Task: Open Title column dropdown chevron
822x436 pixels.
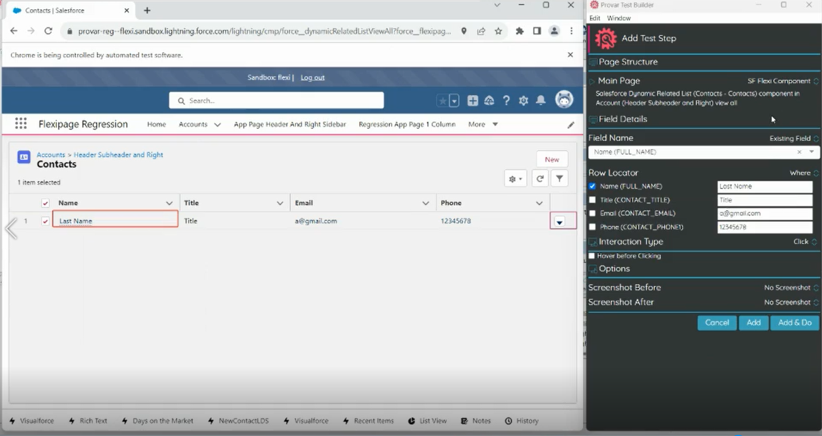Action: pyautogui.click(x=280, y=203)
